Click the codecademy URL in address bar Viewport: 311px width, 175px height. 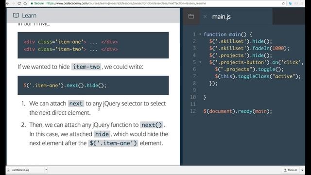pyautogui.click(x=126, y=3)
